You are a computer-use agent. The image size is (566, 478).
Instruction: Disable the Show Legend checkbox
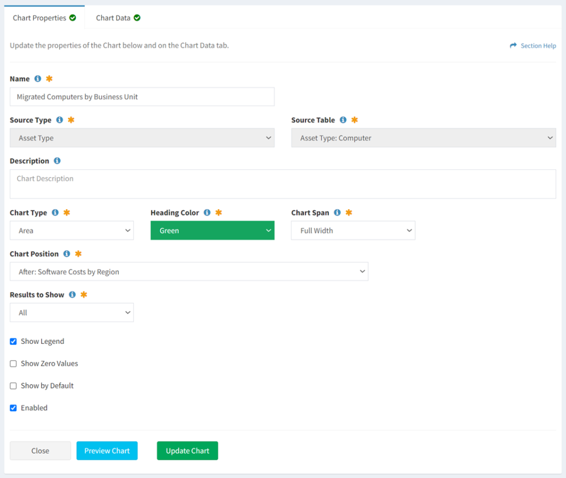pyautogui.click(x=13, y=341)
